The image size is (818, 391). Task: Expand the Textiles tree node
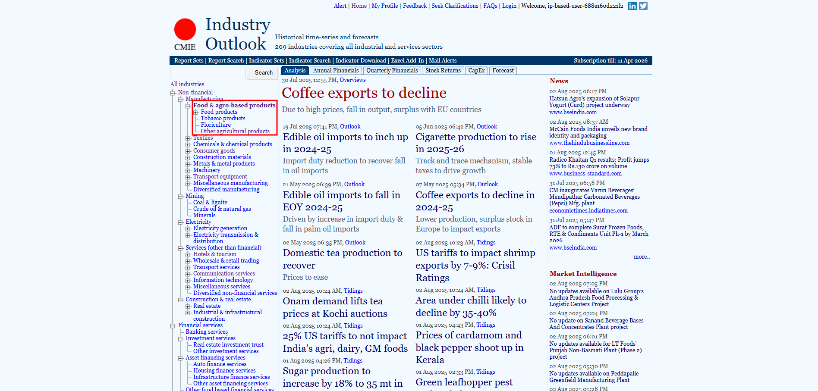(x=188, y=138)
